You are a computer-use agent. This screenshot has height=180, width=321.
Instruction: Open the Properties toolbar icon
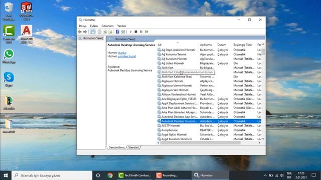click(99, 31)
